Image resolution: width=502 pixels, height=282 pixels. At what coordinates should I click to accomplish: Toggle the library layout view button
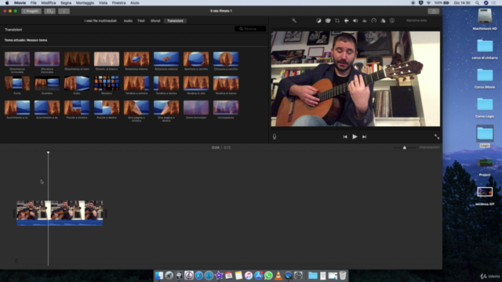pos(49,11)
